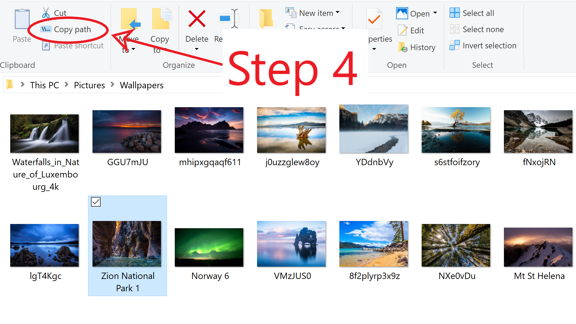Screen dimensions: 576x324
Task: Select the s6stfoifzory image thumbnail
Action: 456,130
